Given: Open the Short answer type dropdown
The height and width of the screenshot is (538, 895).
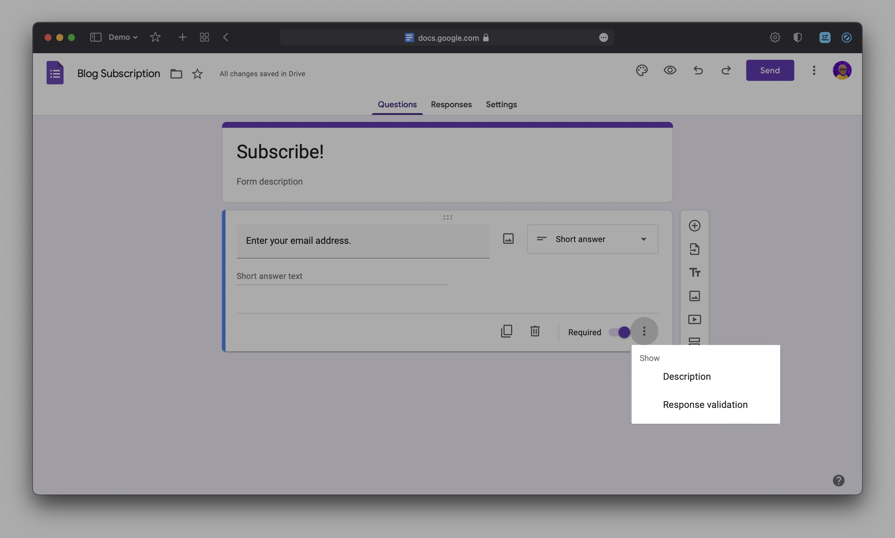Looking at the screenshot, I should [x=592, y=239].
